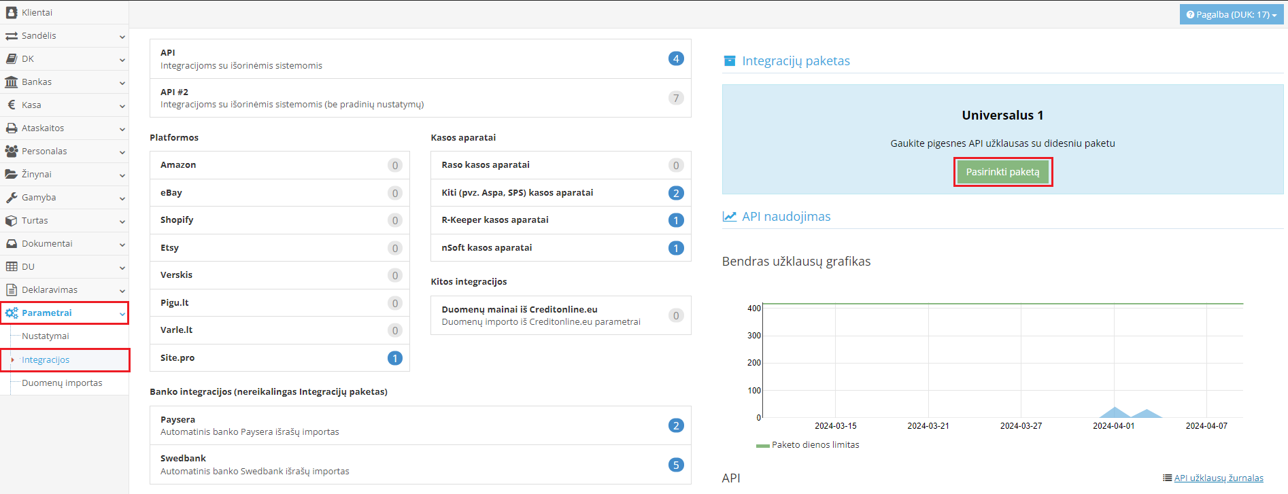Open the Shopify platform integration

click(x=279, y=220)
